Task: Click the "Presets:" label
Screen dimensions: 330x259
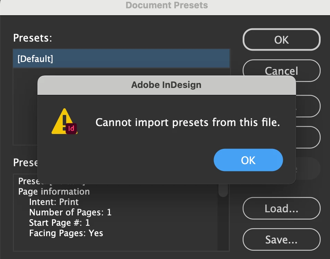Action: [x=33, y=38]
